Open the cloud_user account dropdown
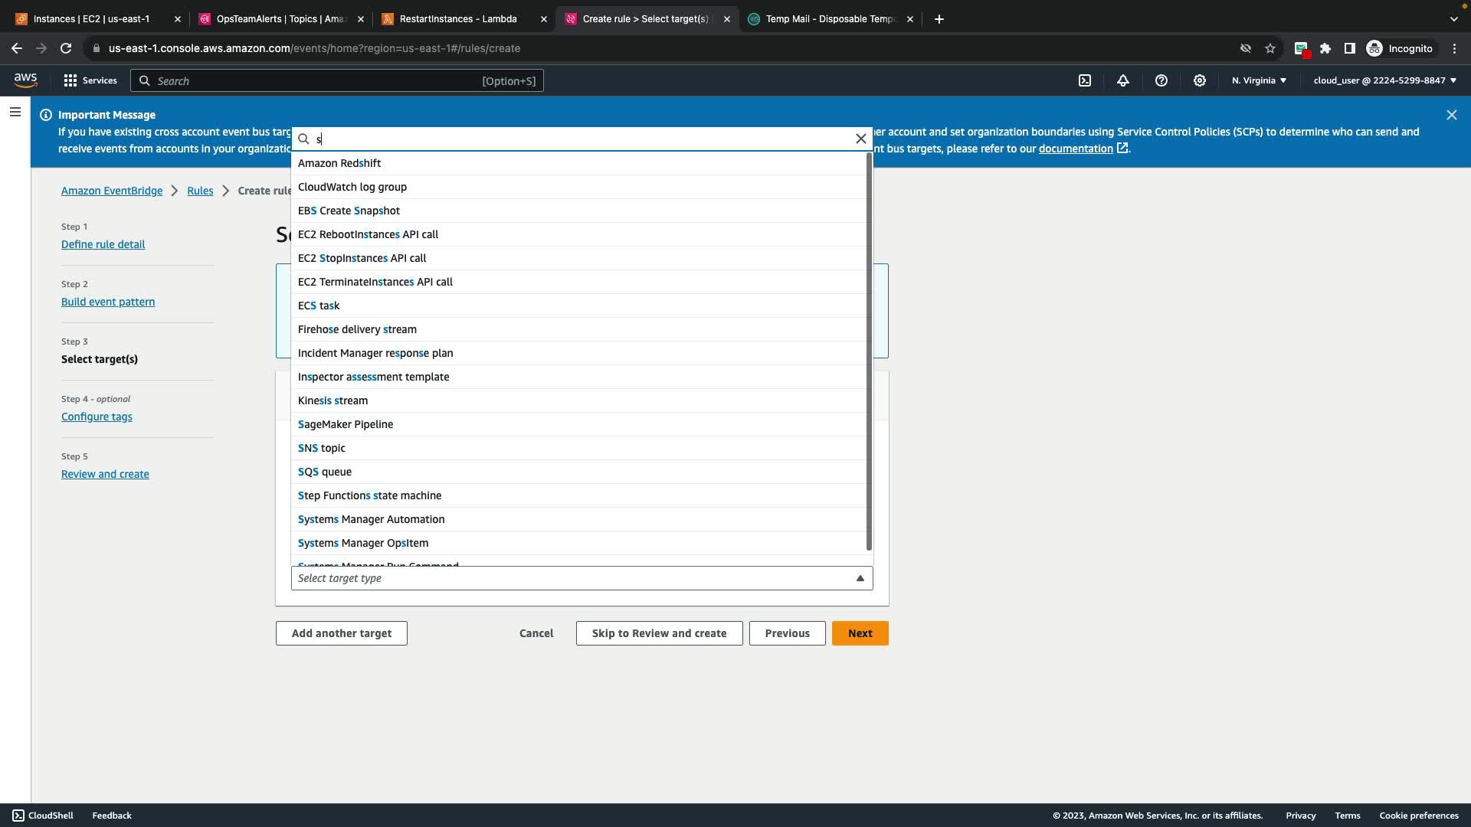1471x827 pixels. [x=1384, y=80]
